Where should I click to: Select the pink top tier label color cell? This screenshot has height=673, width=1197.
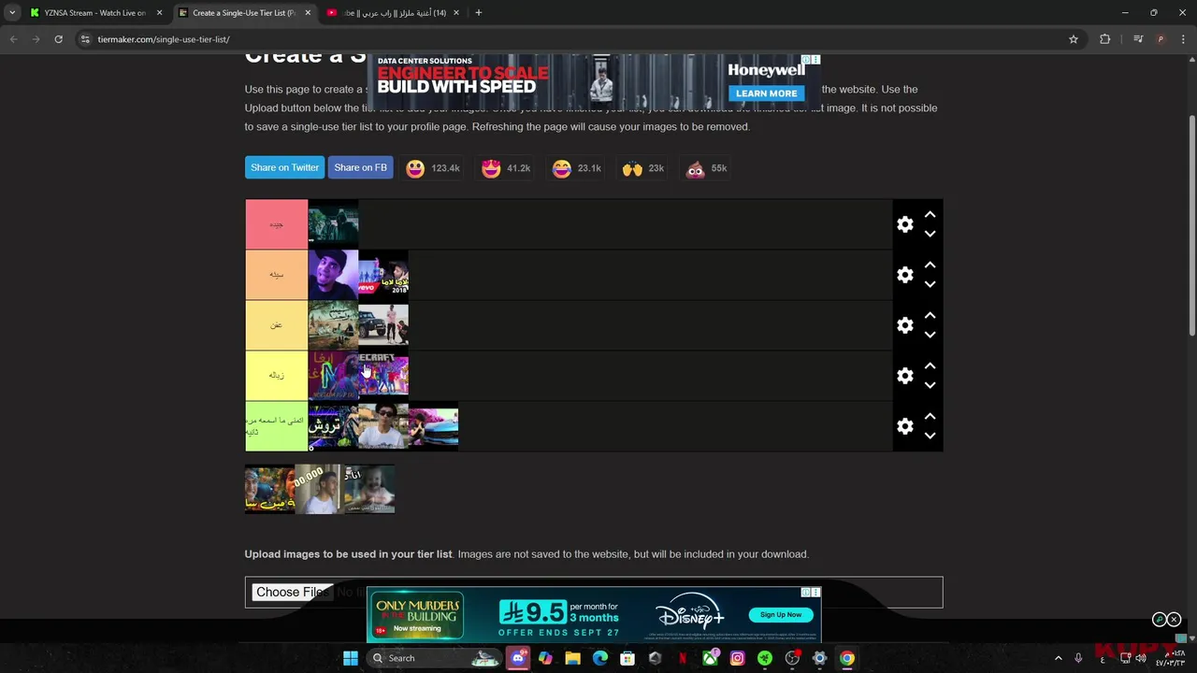tap(276, 224)
